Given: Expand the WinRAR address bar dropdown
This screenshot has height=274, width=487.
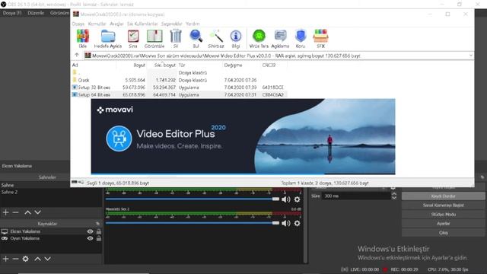Looking at the screenshot, I should point(470,56).
